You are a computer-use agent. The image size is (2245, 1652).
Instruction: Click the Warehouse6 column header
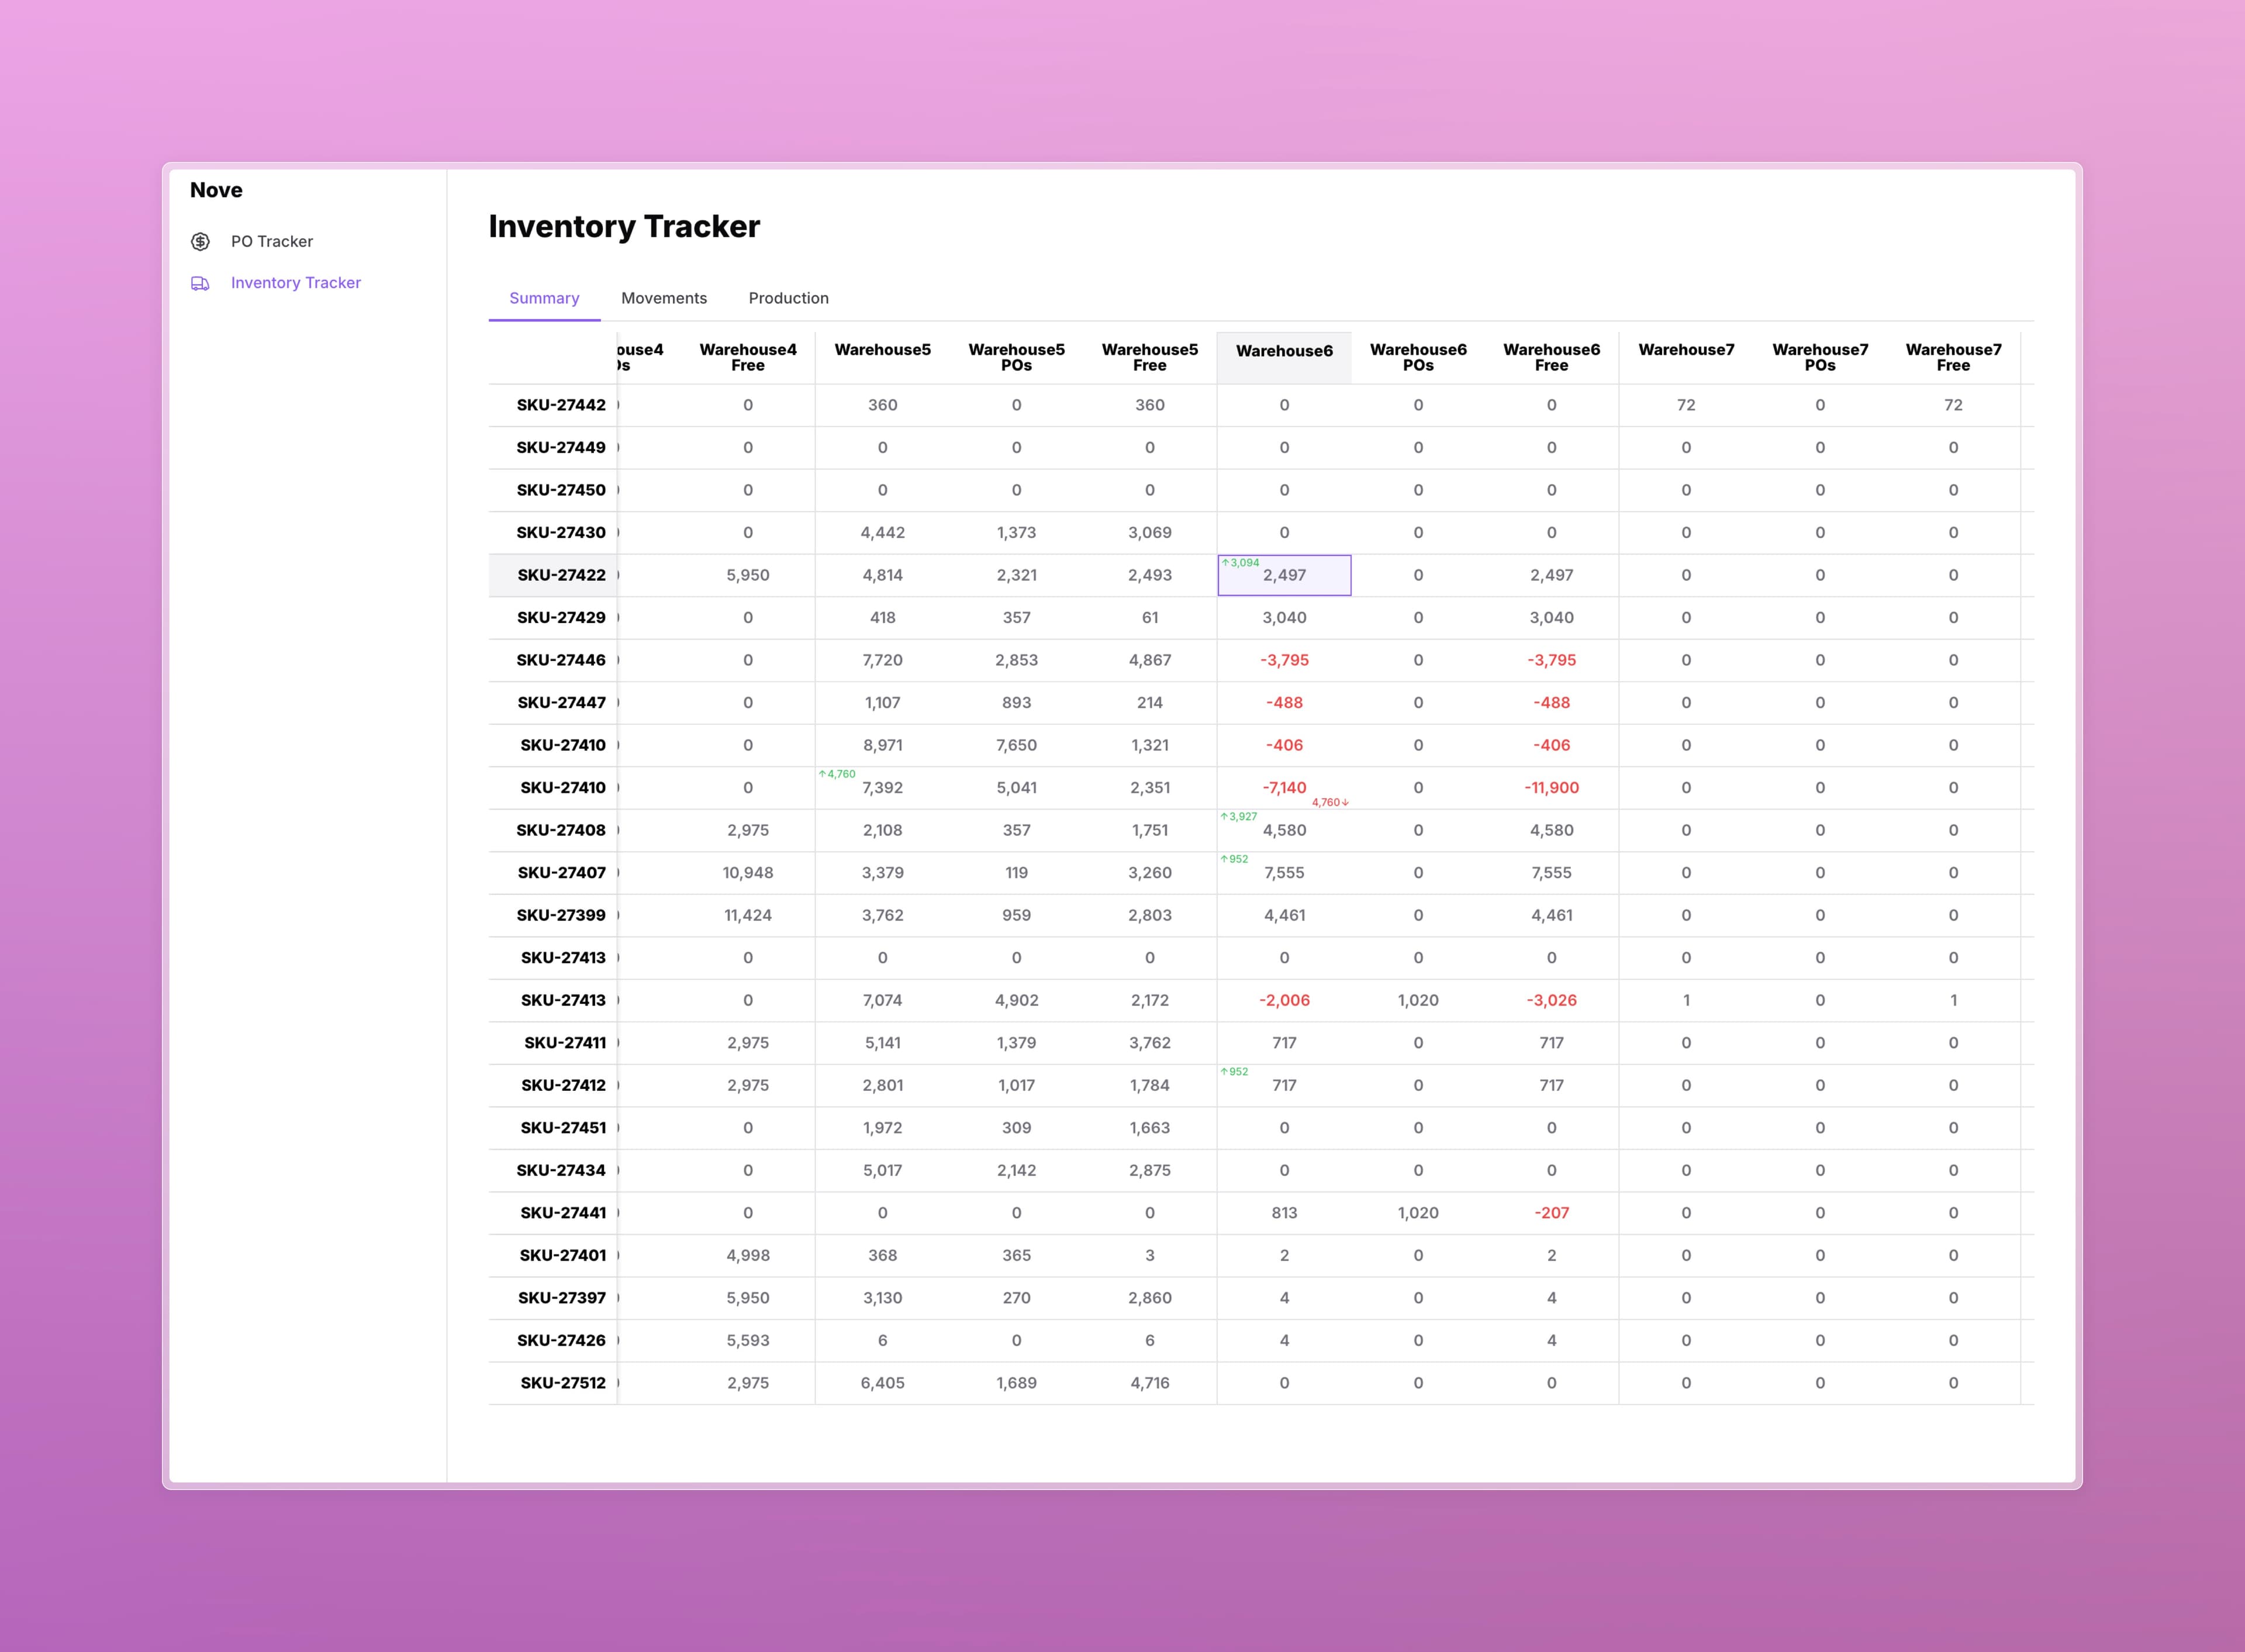coord(1284,351)
